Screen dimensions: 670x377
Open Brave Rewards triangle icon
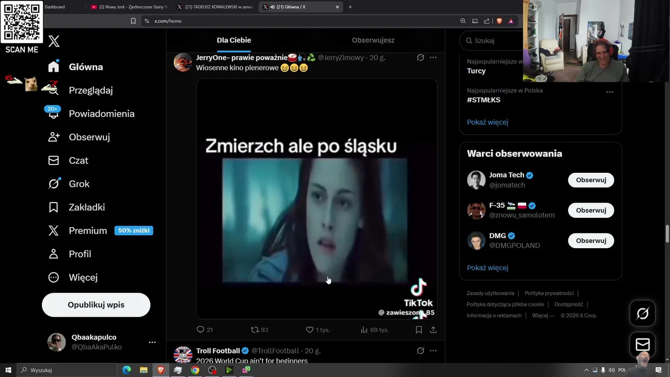pyautogui.click(x=511, y=21)
